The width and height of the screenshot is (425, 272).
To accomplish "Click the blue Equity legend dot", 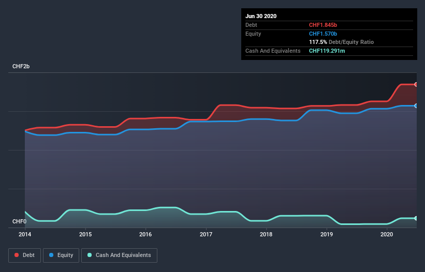I will point(51,255).
